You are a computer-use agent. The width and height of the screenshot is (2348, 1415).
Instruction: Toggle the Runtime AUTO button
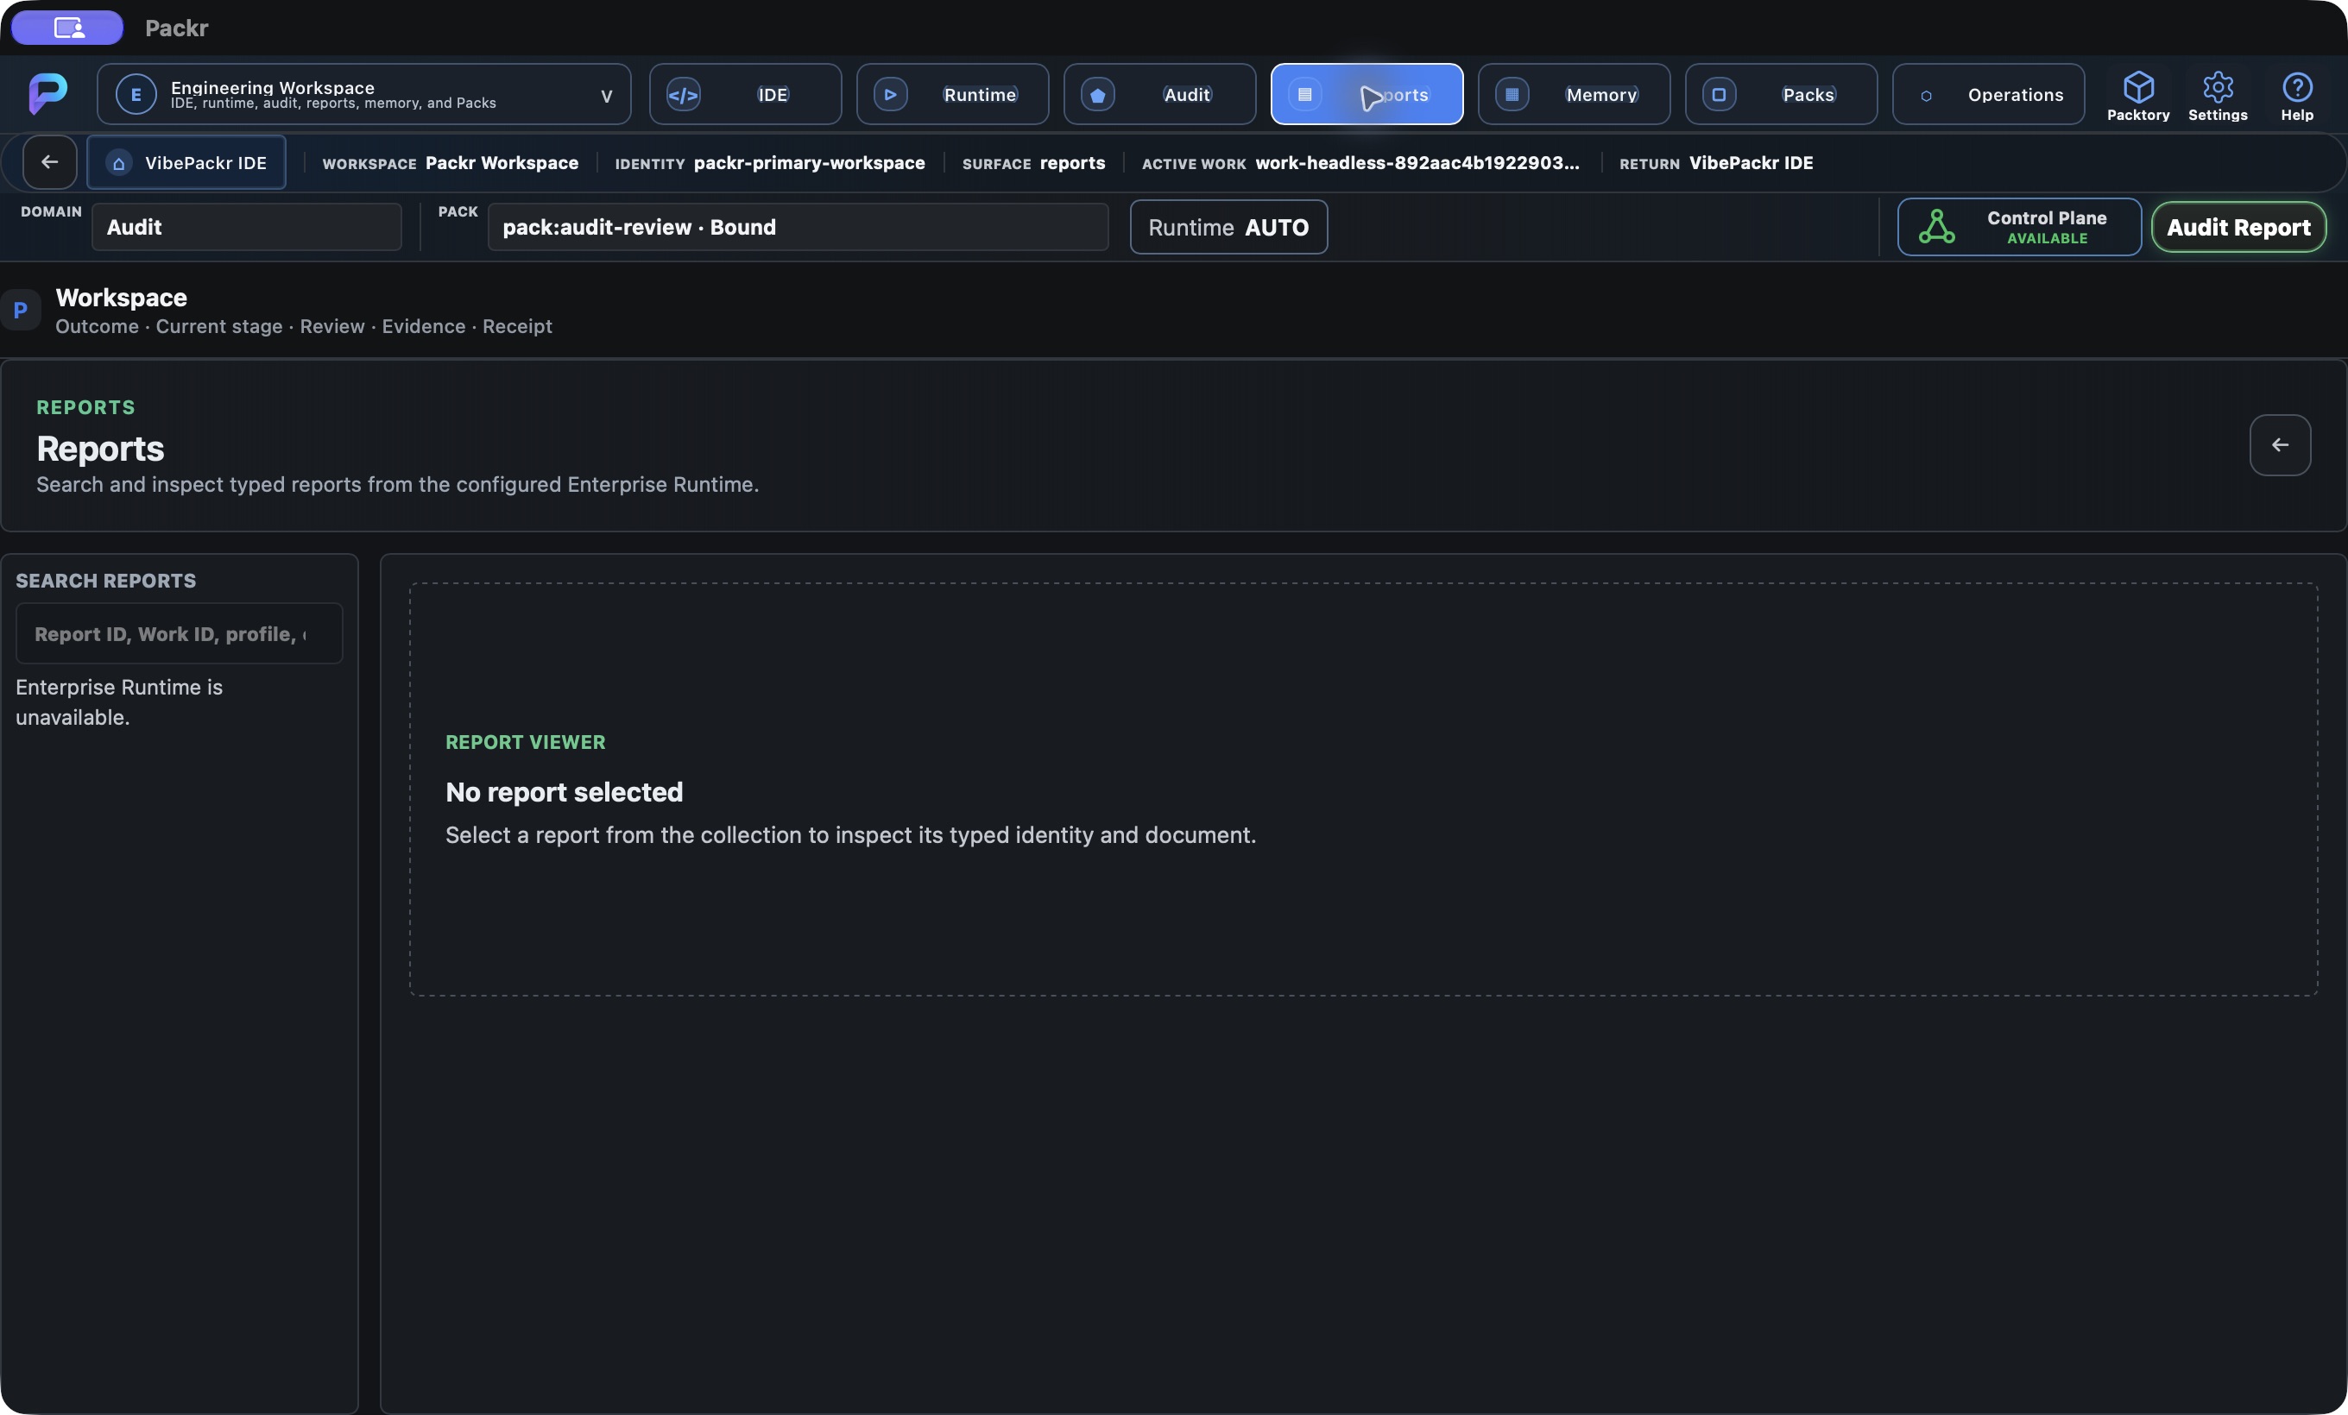coord(1228,227)
